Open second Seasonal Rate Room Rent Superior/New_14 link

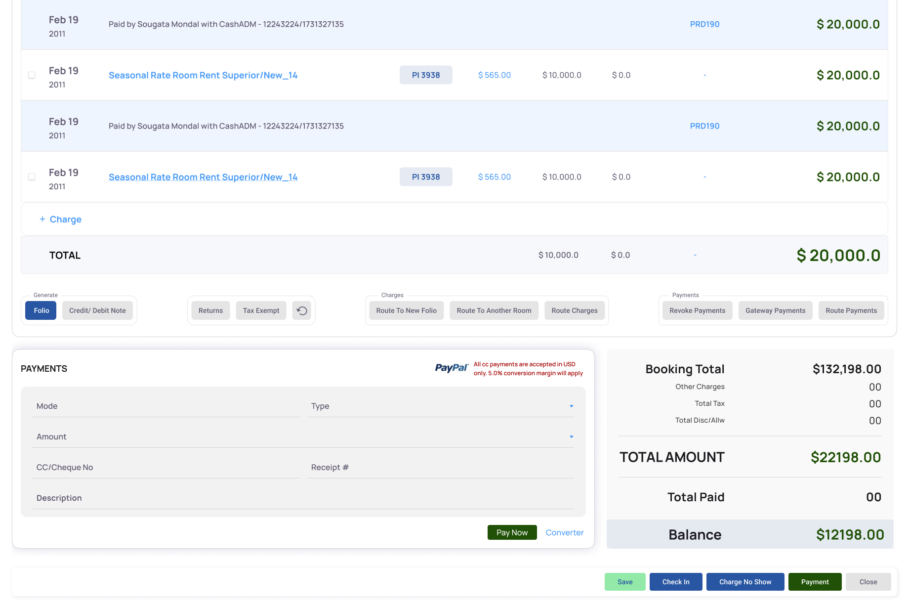pyautogui.click(x=203, y=177)
